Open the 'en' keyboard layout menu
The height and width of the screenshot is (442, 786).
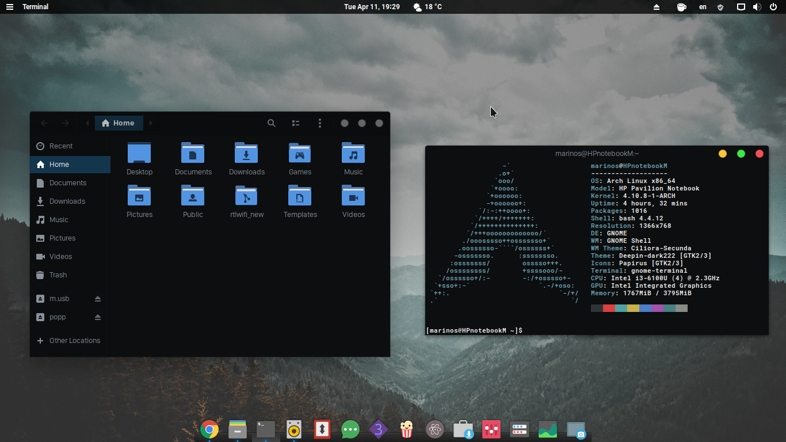pos(703,7)
